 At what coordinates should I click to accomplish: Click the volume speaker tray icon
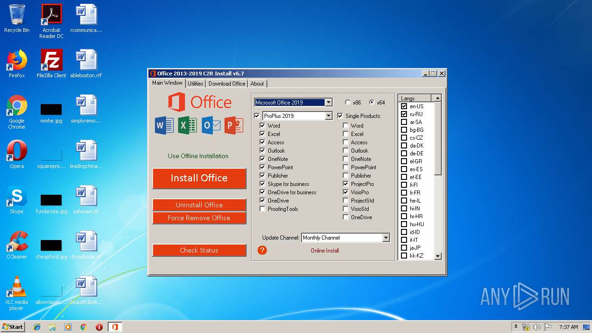coord(536,327)
